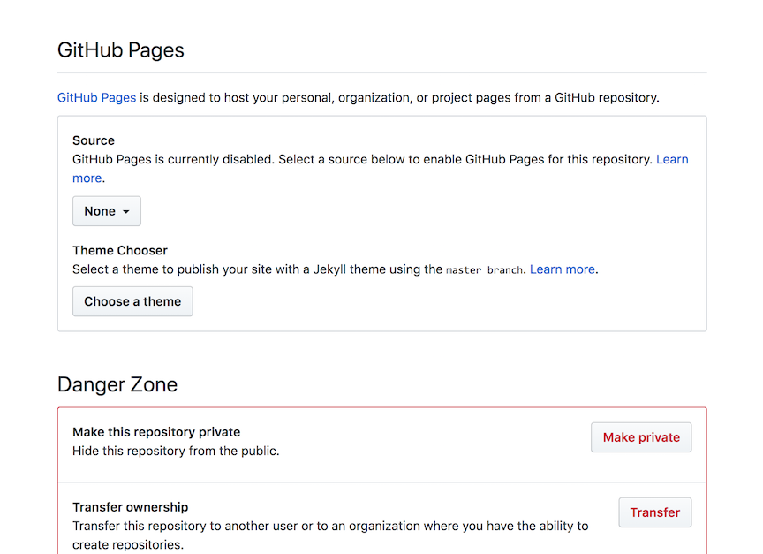Click the Transfer this repository description text
Viewport: 763px width, 554px height.
point(330,526)
